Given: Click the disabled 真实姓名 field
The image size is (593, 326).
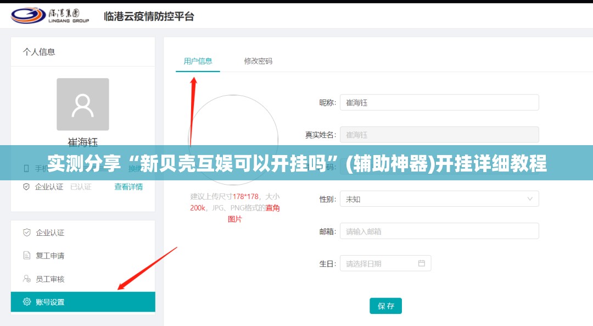Looking at the screenshot, I should (x=439, y=135).
